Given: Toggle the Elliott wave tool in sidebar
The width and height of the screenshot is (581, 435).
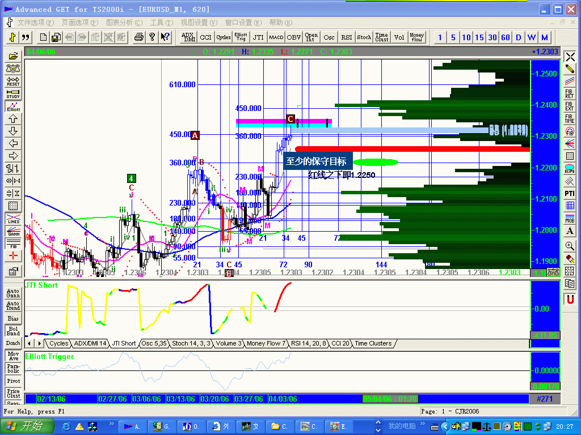Looking at the screenshot, I should coord(13,106).
